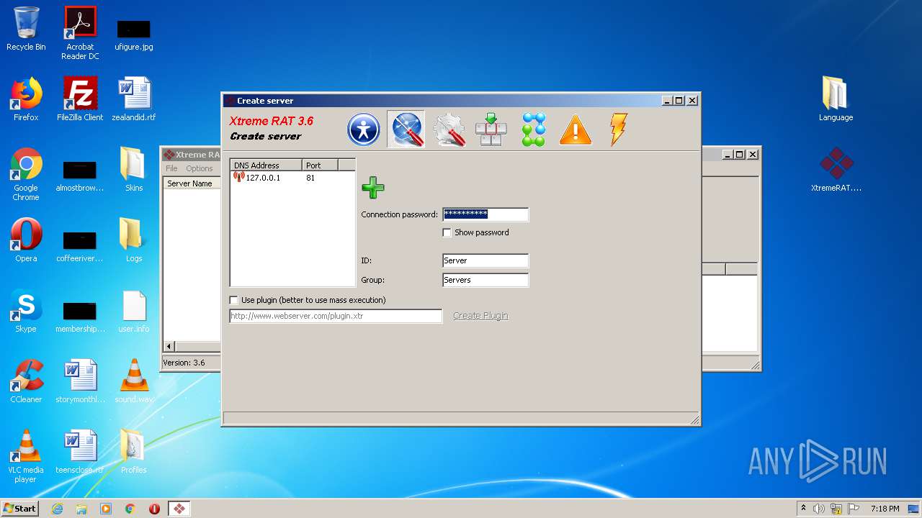Click the DNS Address column header
Screen dimensions: 922x518
pos(266,165)
